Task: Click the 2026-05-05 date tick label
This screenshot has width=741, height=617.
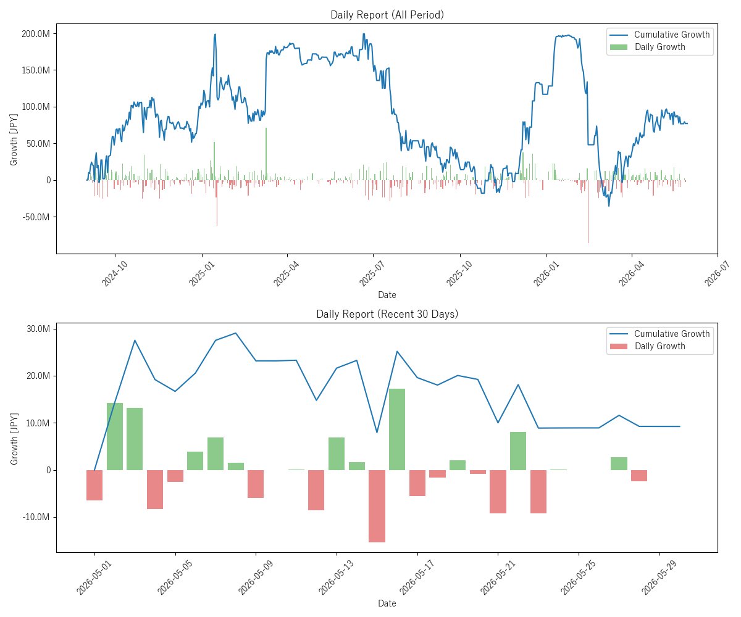Action: [175, 576]
